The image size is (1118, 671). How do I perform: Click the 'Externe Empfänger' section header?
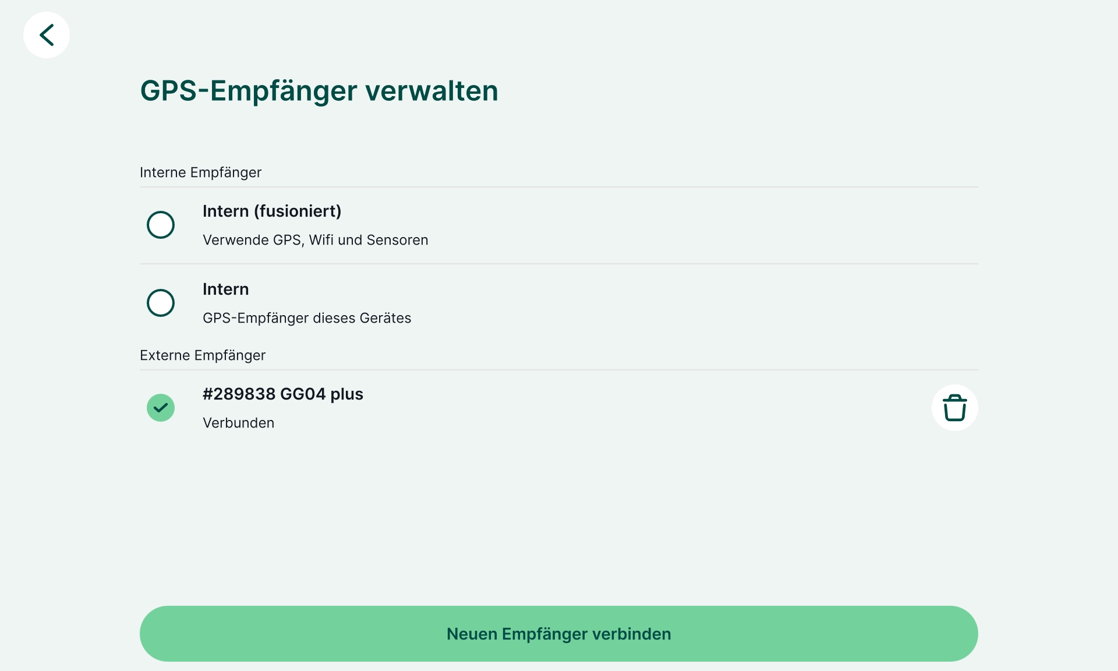[x=203, y=355]
